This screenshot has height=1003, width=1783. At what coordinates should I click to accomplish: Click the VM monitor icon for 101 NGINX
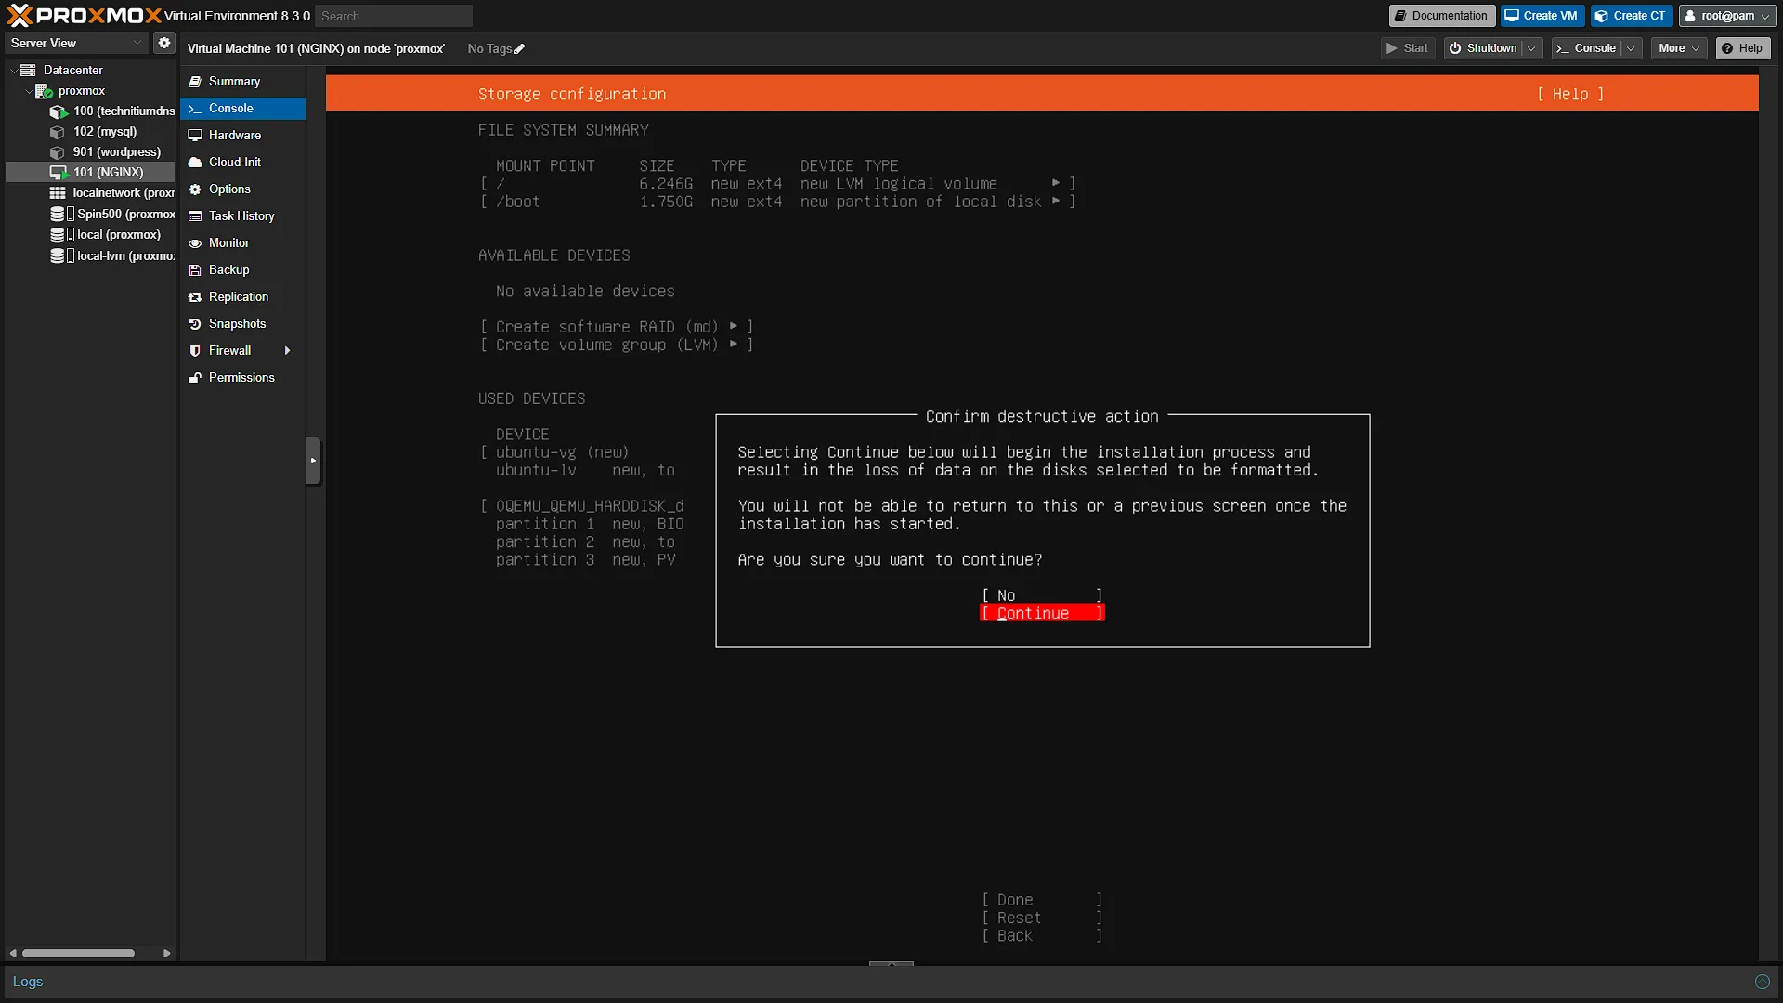58,173
